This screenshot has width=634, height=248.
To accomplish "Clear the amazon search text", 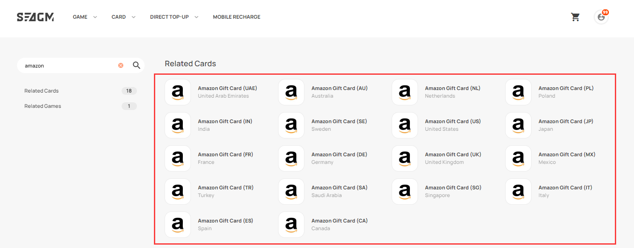I will 121,65.
